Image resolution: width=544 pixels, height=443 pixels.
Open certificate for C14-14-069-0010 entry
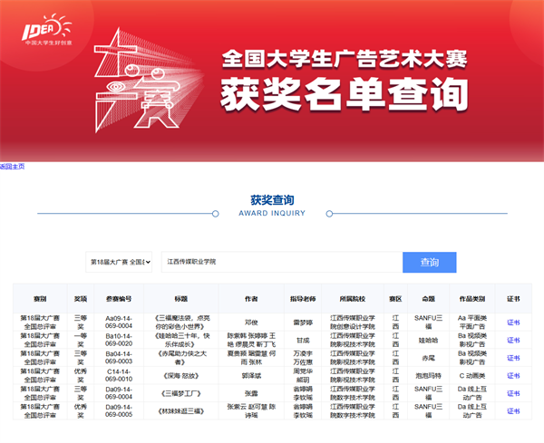[513, 375]
